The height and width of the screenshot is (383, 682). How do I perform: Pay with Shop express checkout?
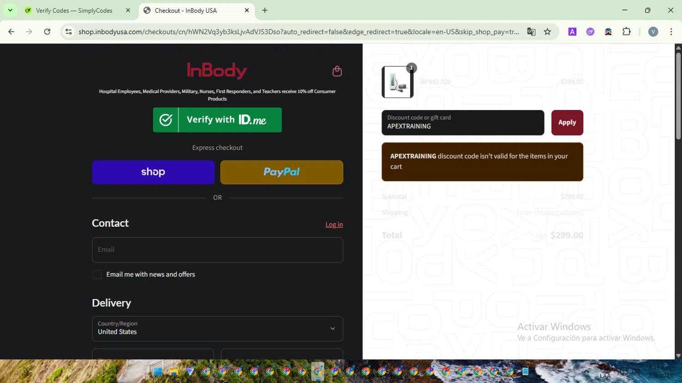153,172
